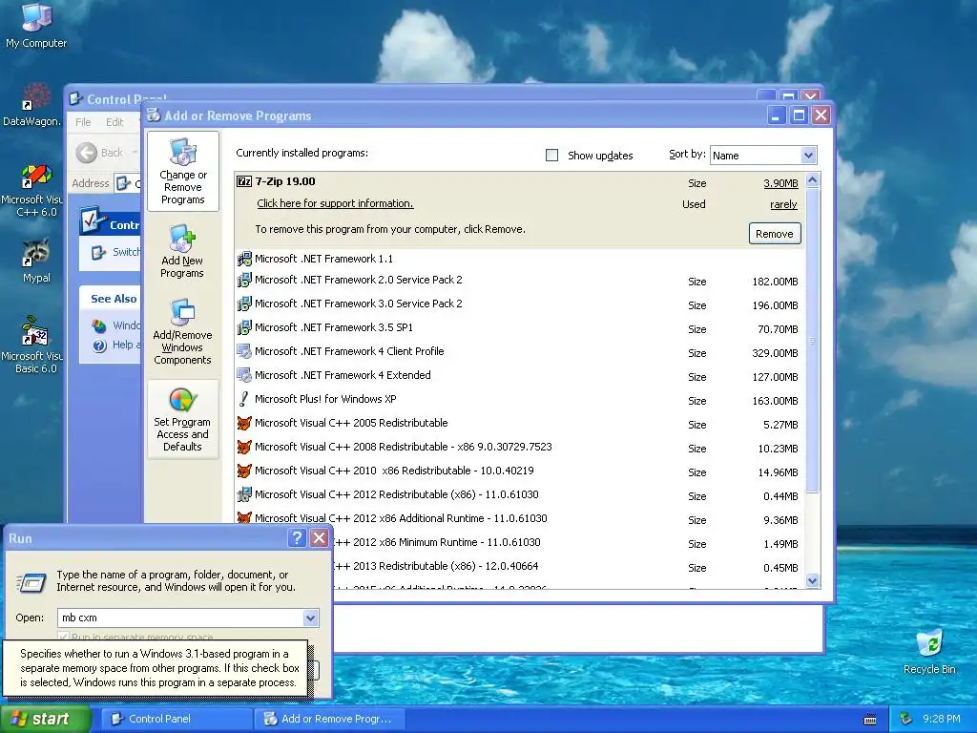Select Visual C++ 2012 x86 Additional Runtime row

(x=519, y=518)
